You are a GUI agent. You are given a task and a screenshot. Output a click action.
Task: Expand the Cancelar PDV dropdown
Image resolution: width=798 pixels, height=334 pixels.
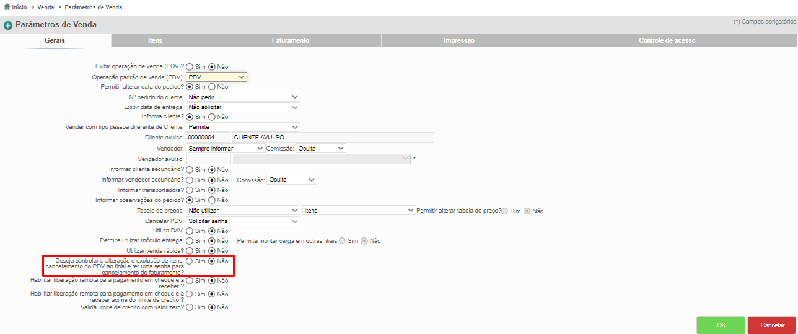point(243,221)
